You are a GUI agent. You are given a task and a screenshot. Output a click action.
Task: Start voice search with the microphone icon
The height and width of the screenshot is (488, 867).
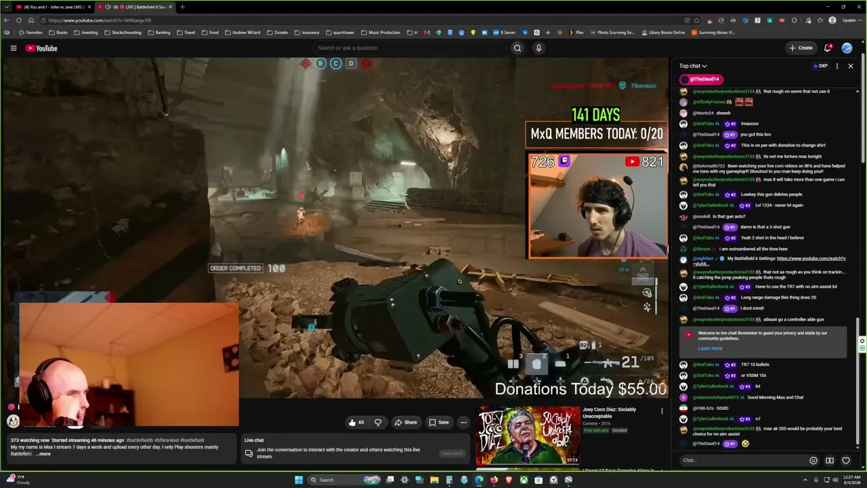[x=538, y=48]
